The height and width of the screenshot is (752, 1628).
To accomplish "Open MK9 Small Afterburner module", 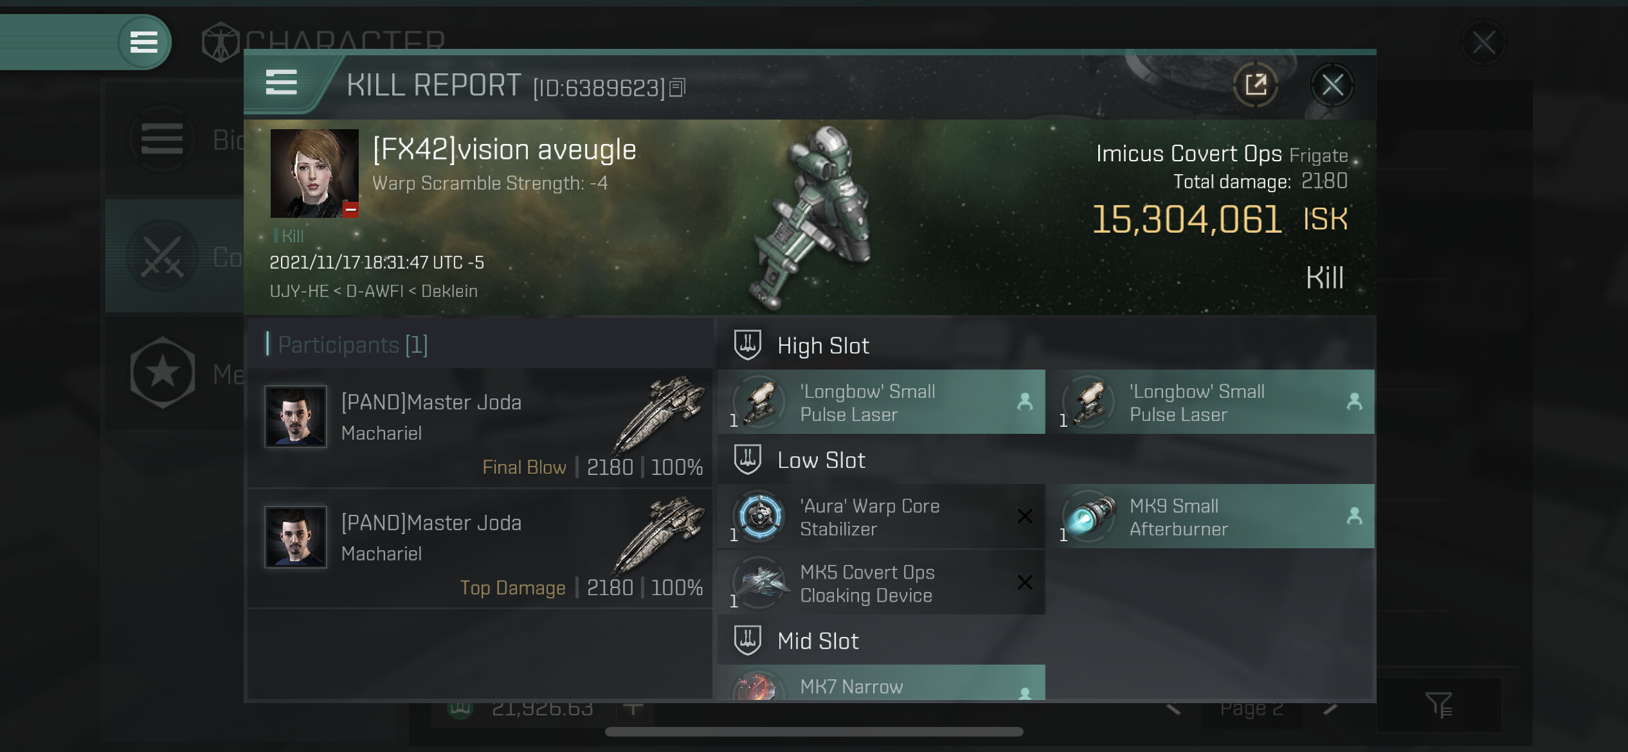I will pyautogui.click(x=1211, y=517).
